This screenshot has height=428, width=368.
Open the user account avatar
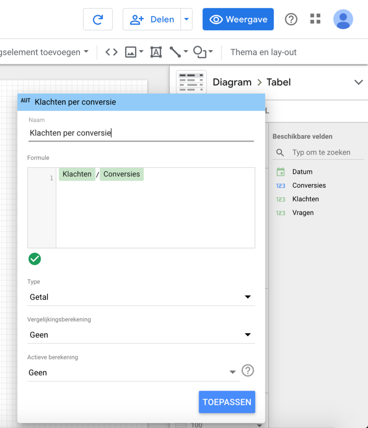click(x=343, y=19)
